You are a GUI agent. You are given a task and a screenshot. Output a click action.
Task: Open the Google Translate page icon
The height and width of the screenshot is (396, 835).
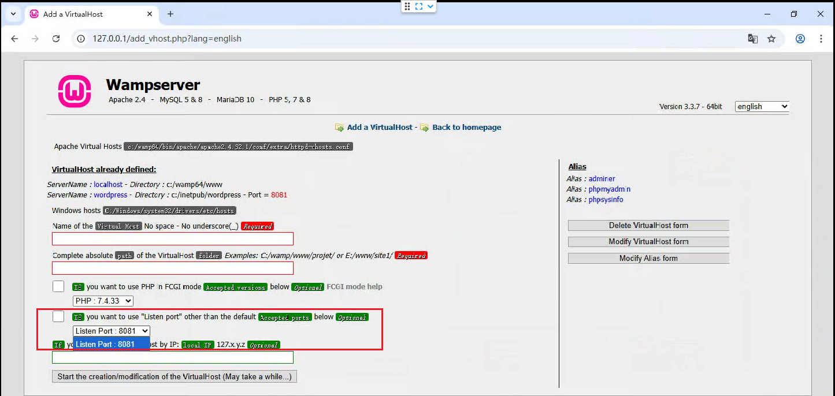(752, 39)
